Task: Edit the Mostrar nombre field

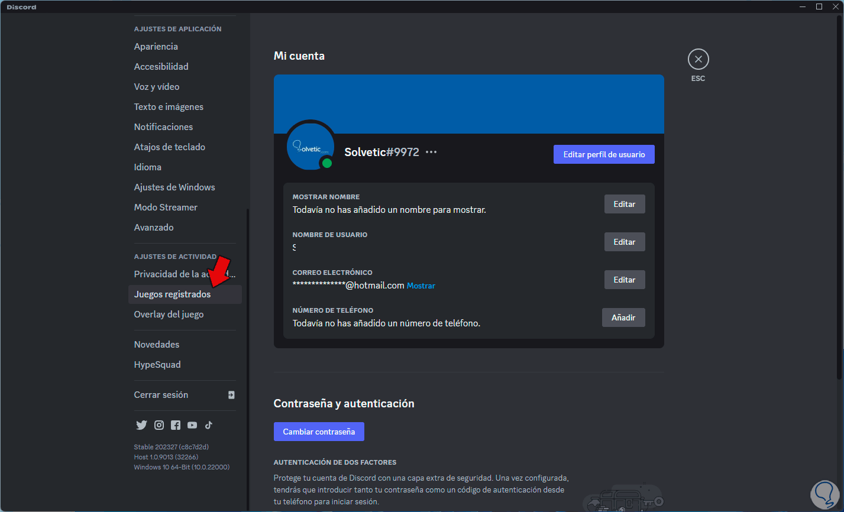Action: (625, 204)
